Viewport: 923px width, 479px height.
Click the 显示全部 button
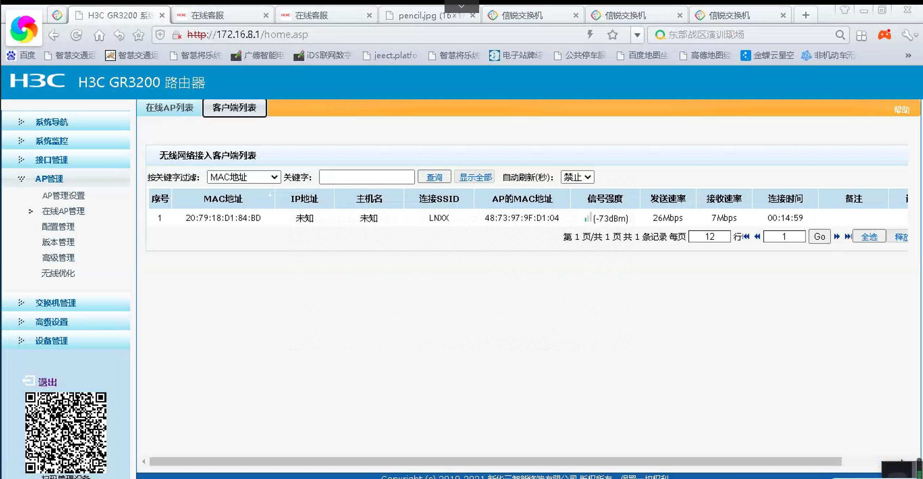coord(475,177)
